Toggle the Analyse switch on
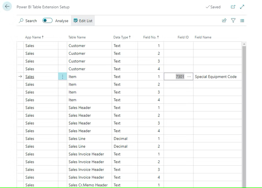 [47, 20]
